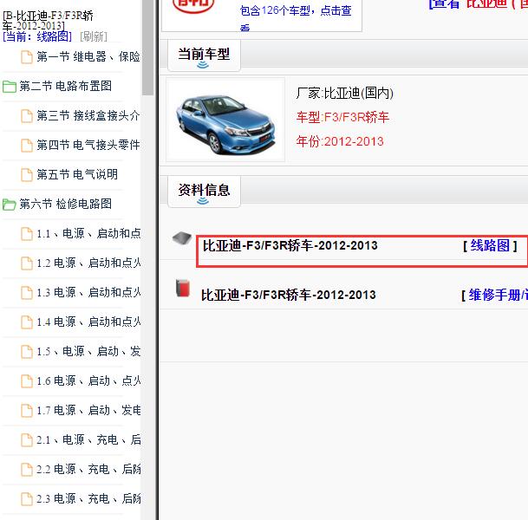Click the 第五节 电气说明 page icon
528x520 pixels.
[27, 175]
